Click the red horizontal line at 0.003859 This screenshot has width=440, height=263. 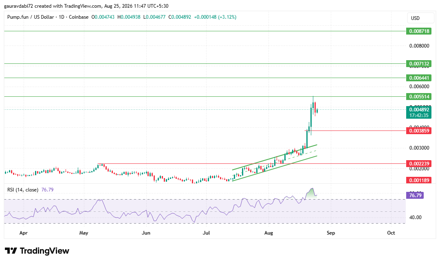click(x=355, y=130)
